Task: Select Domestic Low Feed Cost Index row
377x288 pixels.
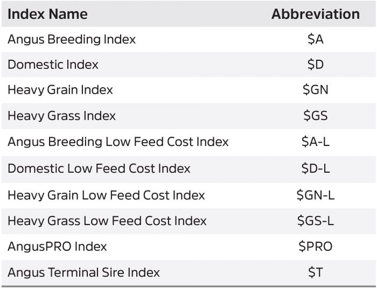Action: point(99,168)
